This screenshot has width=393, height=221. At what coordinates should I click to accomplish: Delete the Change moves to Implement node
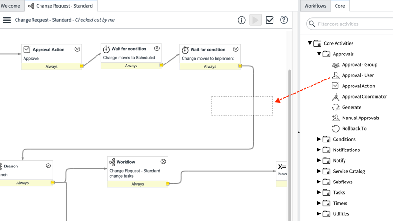236,49
